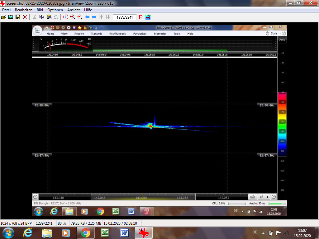Open the Hilfe menu

point(88,10)
